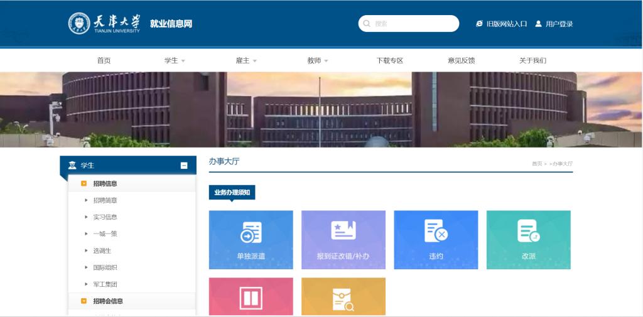Collapse the 学生 sidebar panel with minus button
The height and width of the screenshot is (317, 643).
(184, 166)
